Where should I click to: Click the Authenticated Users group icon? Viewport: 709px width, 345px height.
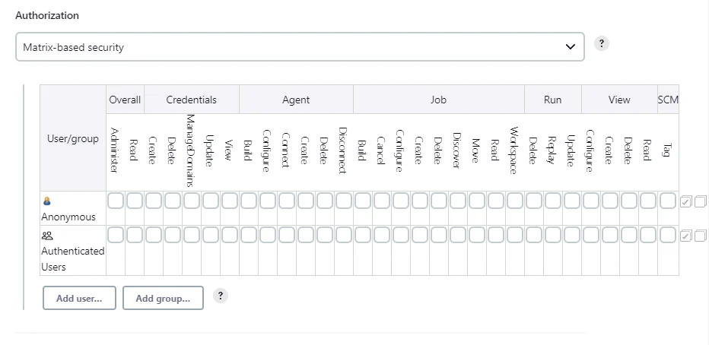(47, 236)
